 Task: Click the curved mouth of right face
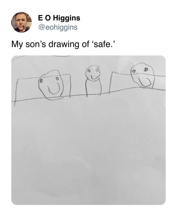pos(145,82)
